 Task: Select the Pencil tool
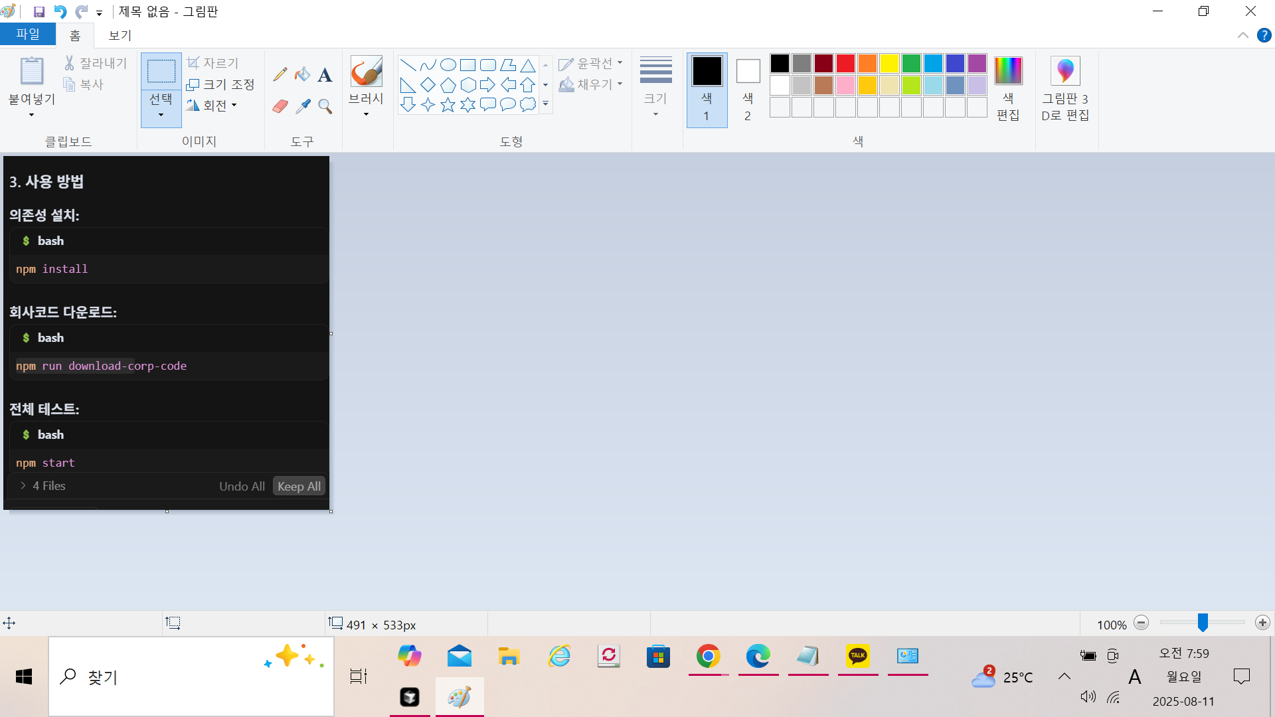pyautogui.click(x=280, y=74)
